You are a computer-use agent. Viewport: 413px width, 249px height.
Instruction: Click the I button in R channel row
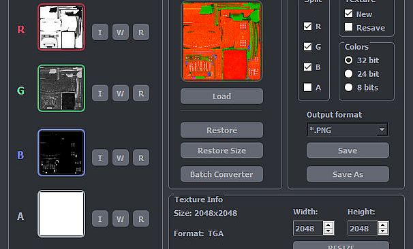tap(100, 32)
